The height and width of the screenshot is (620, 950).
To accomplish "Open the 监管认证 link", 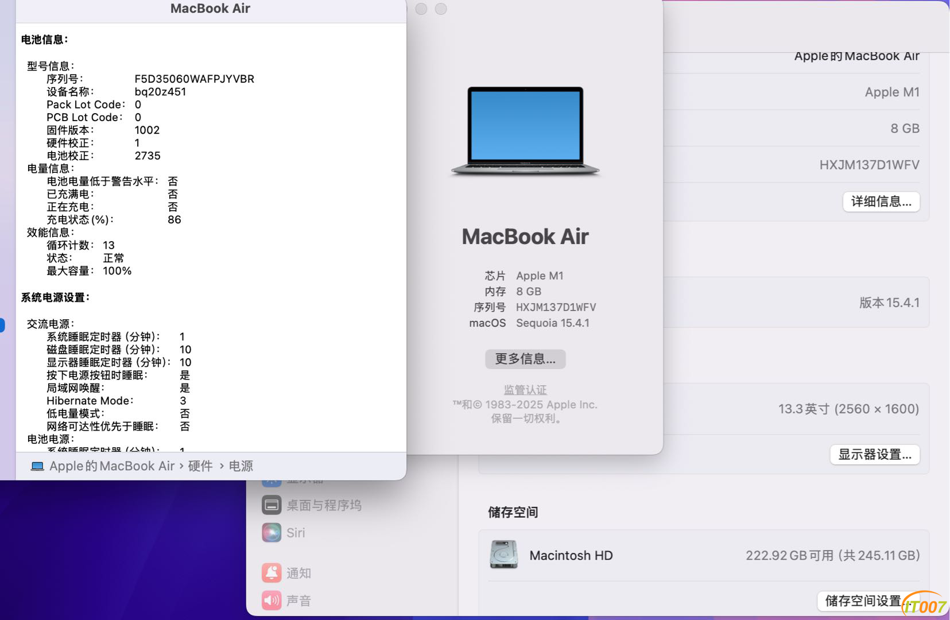I will click(525, 390).
